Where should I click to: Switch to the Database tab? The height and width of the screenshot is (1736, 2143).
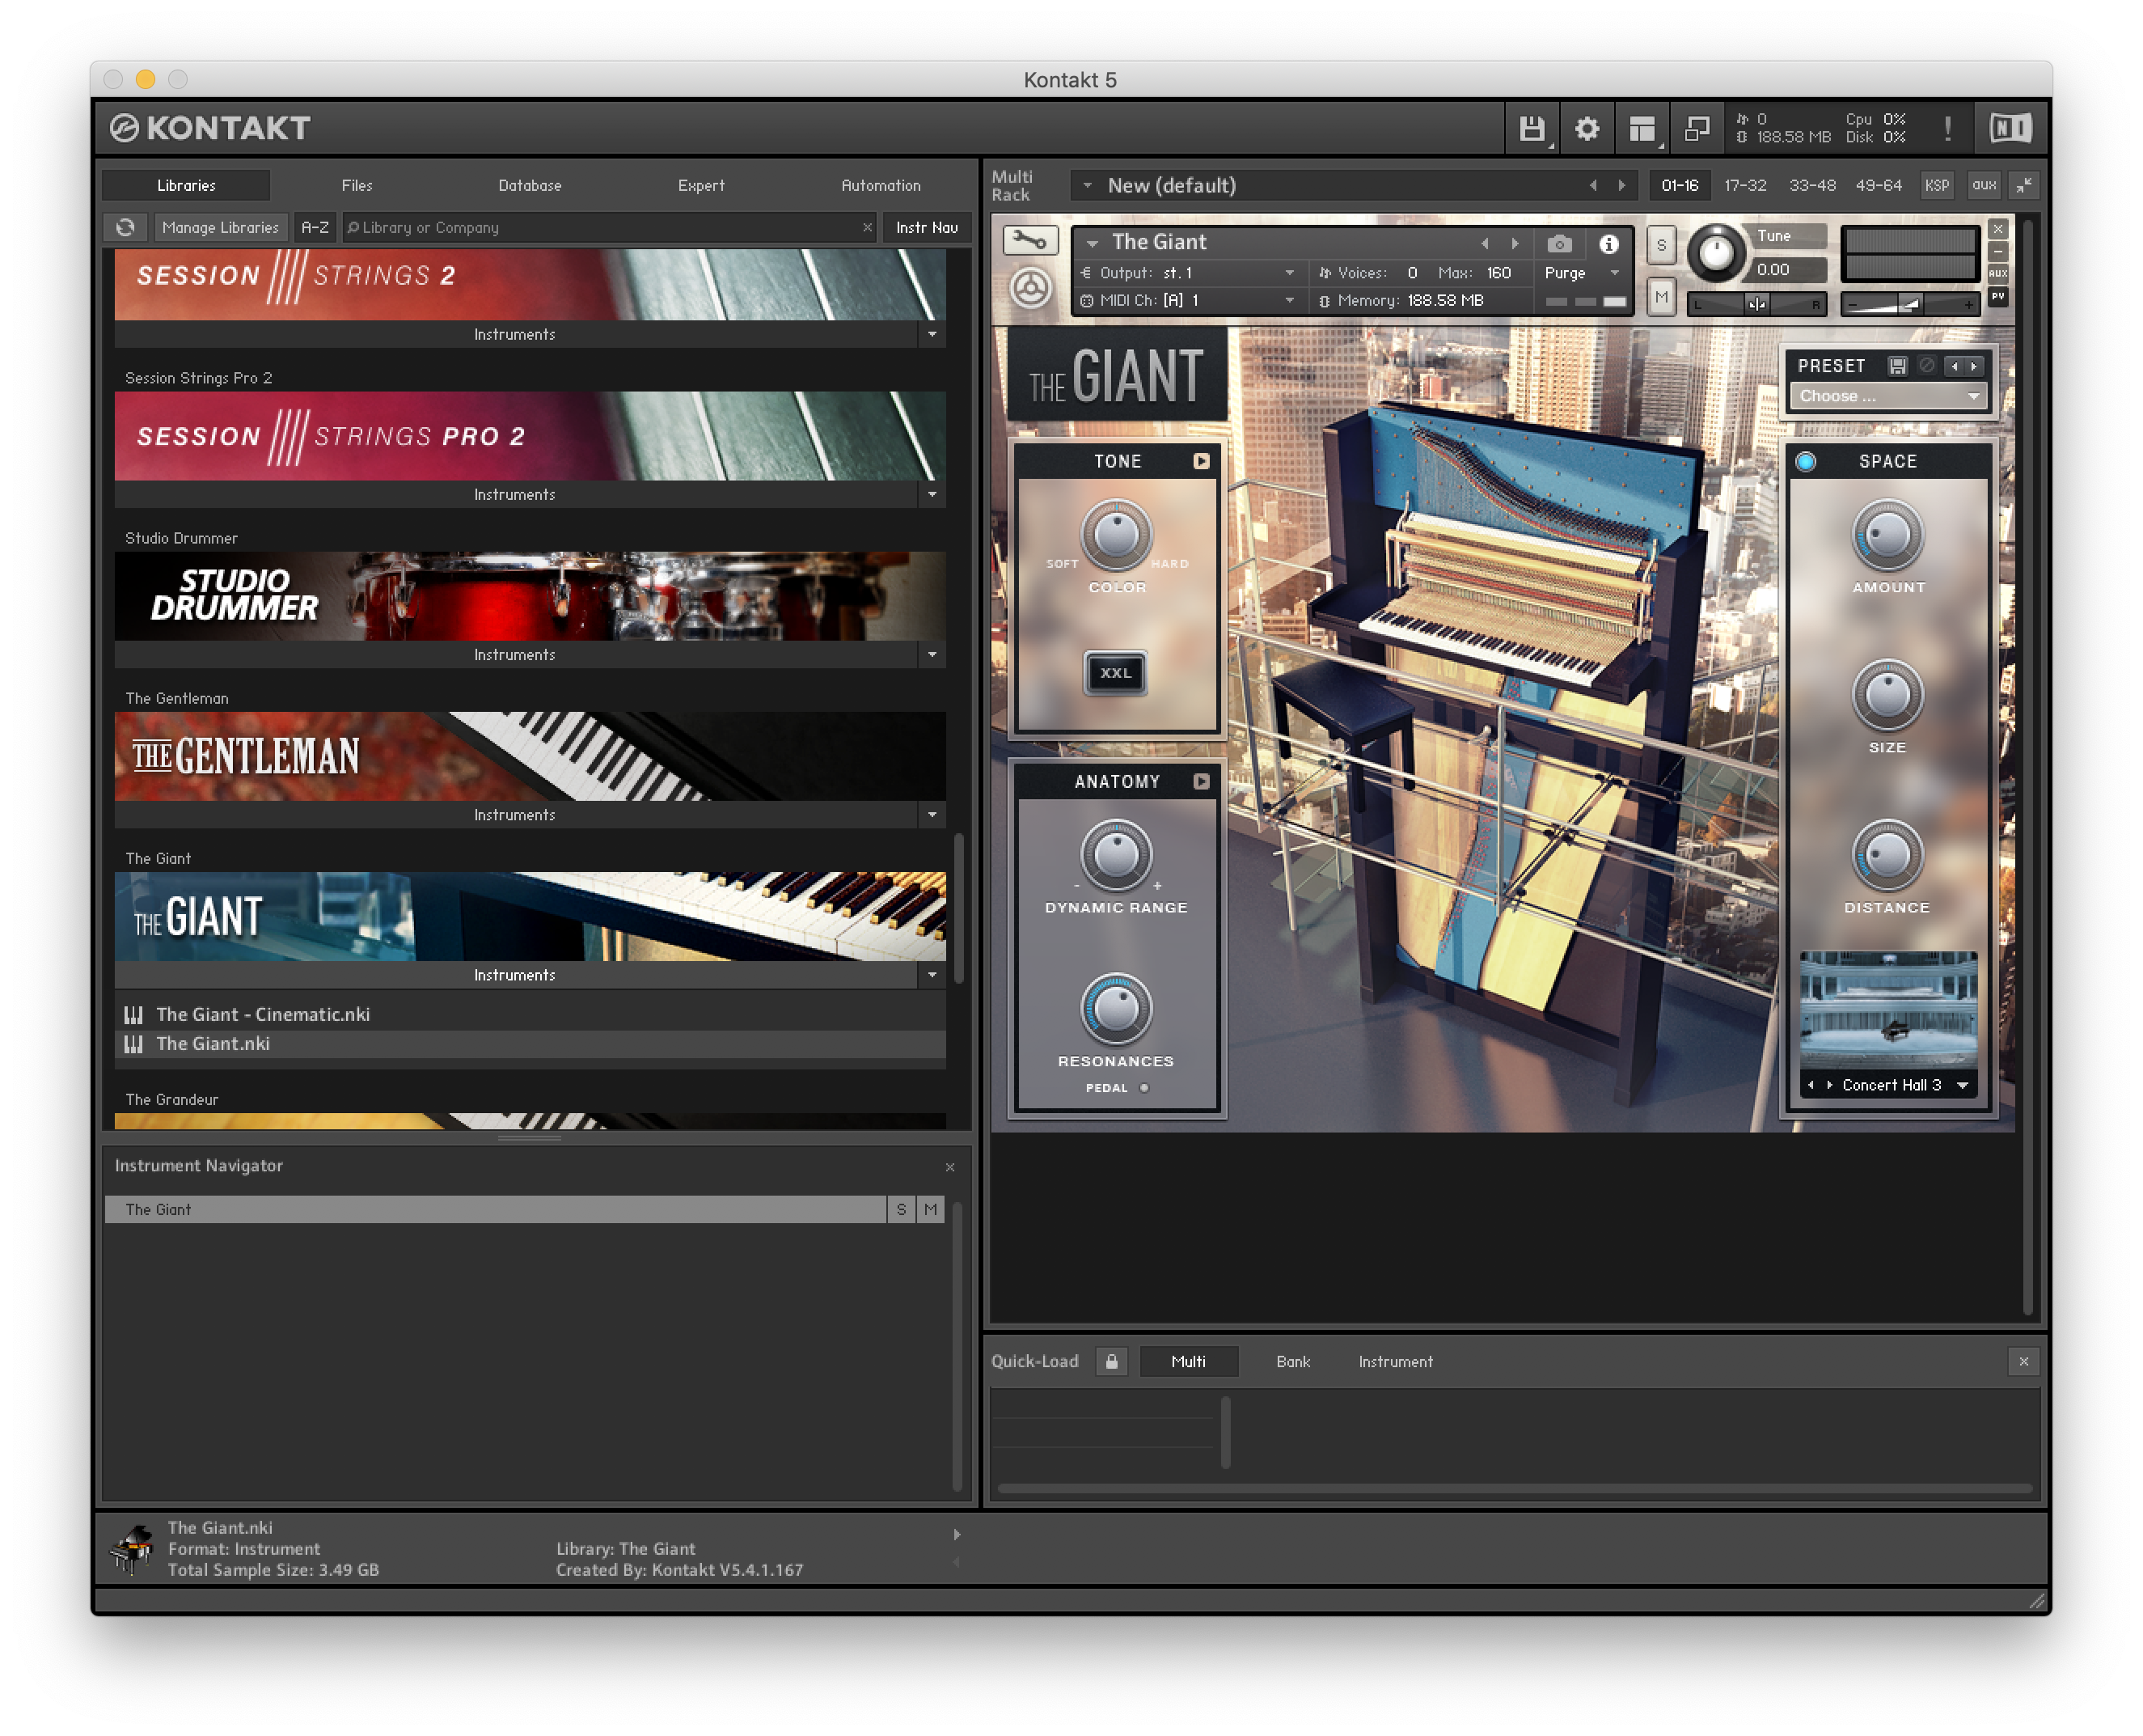530,185
